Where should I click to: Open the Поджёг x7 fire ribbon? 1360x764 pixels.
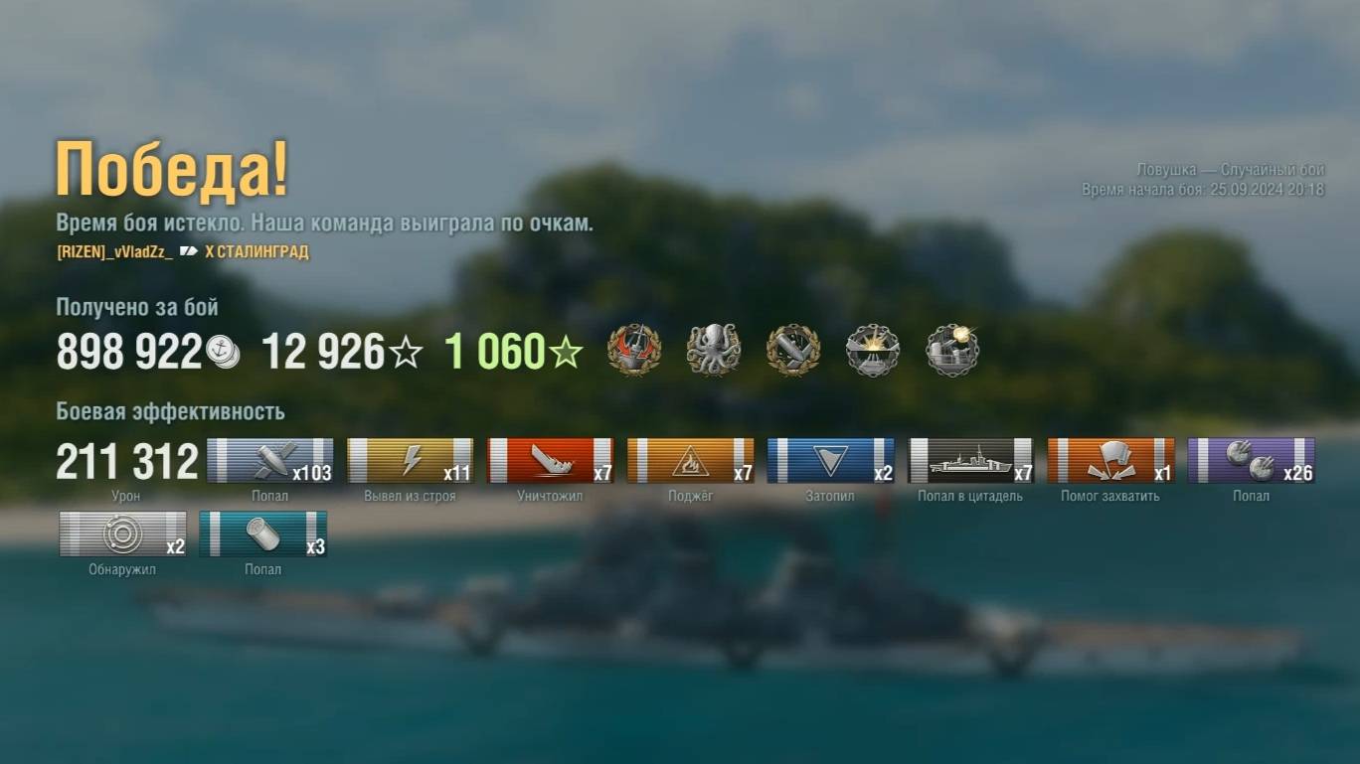point(691,461)
